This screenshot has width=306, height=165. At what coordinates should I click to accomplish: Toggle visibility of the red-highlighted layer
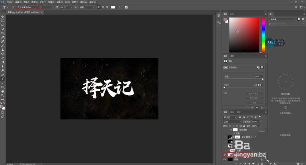[x=225, y=155]
